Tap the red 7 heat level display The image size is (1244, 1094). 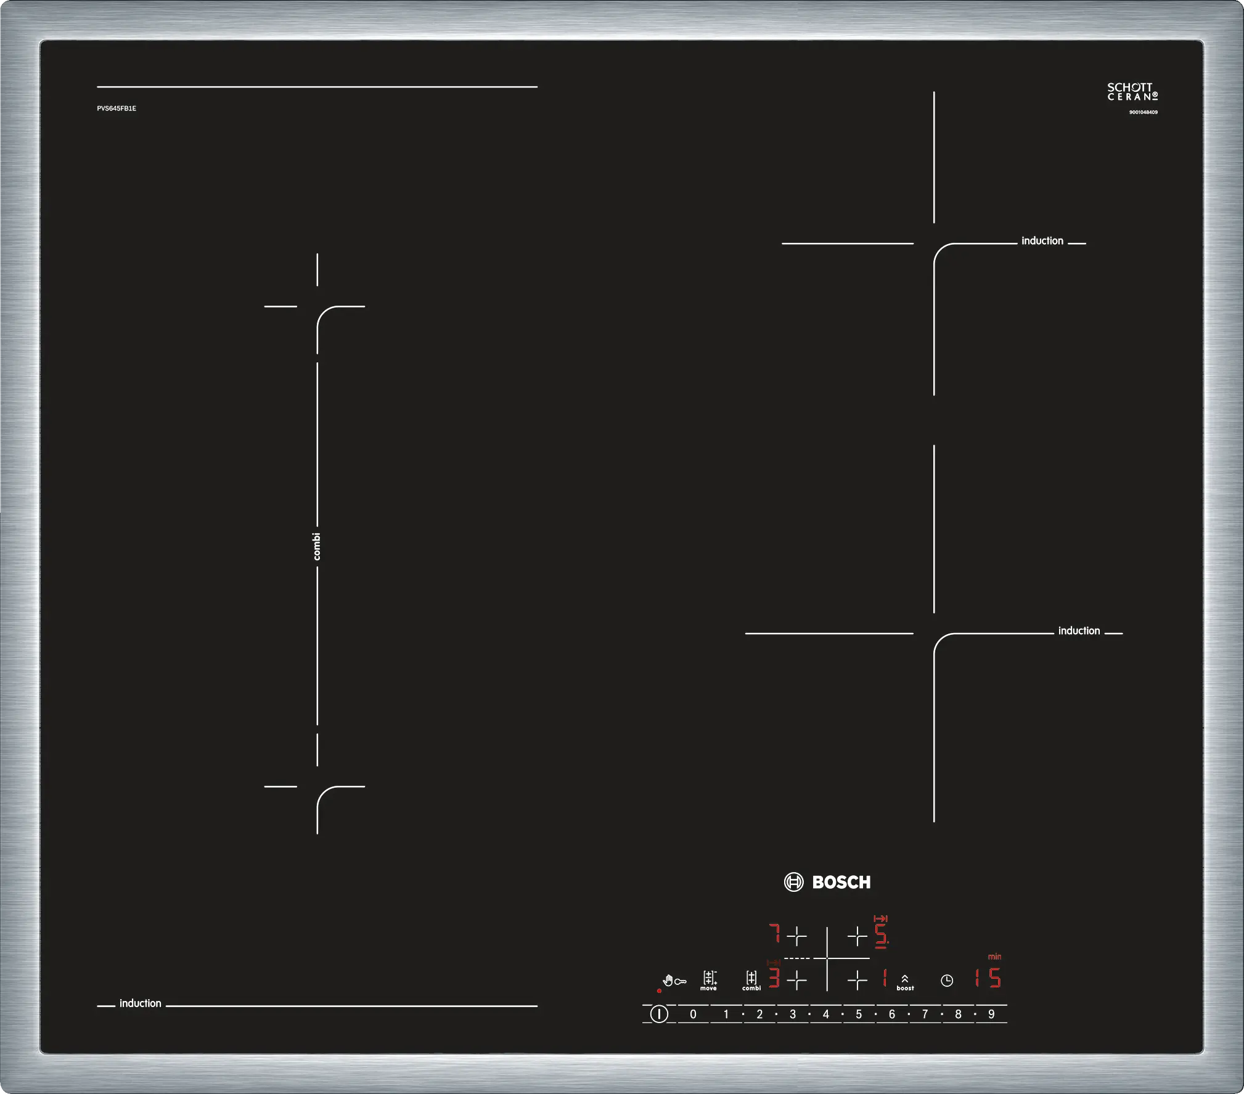coord(775,934)
